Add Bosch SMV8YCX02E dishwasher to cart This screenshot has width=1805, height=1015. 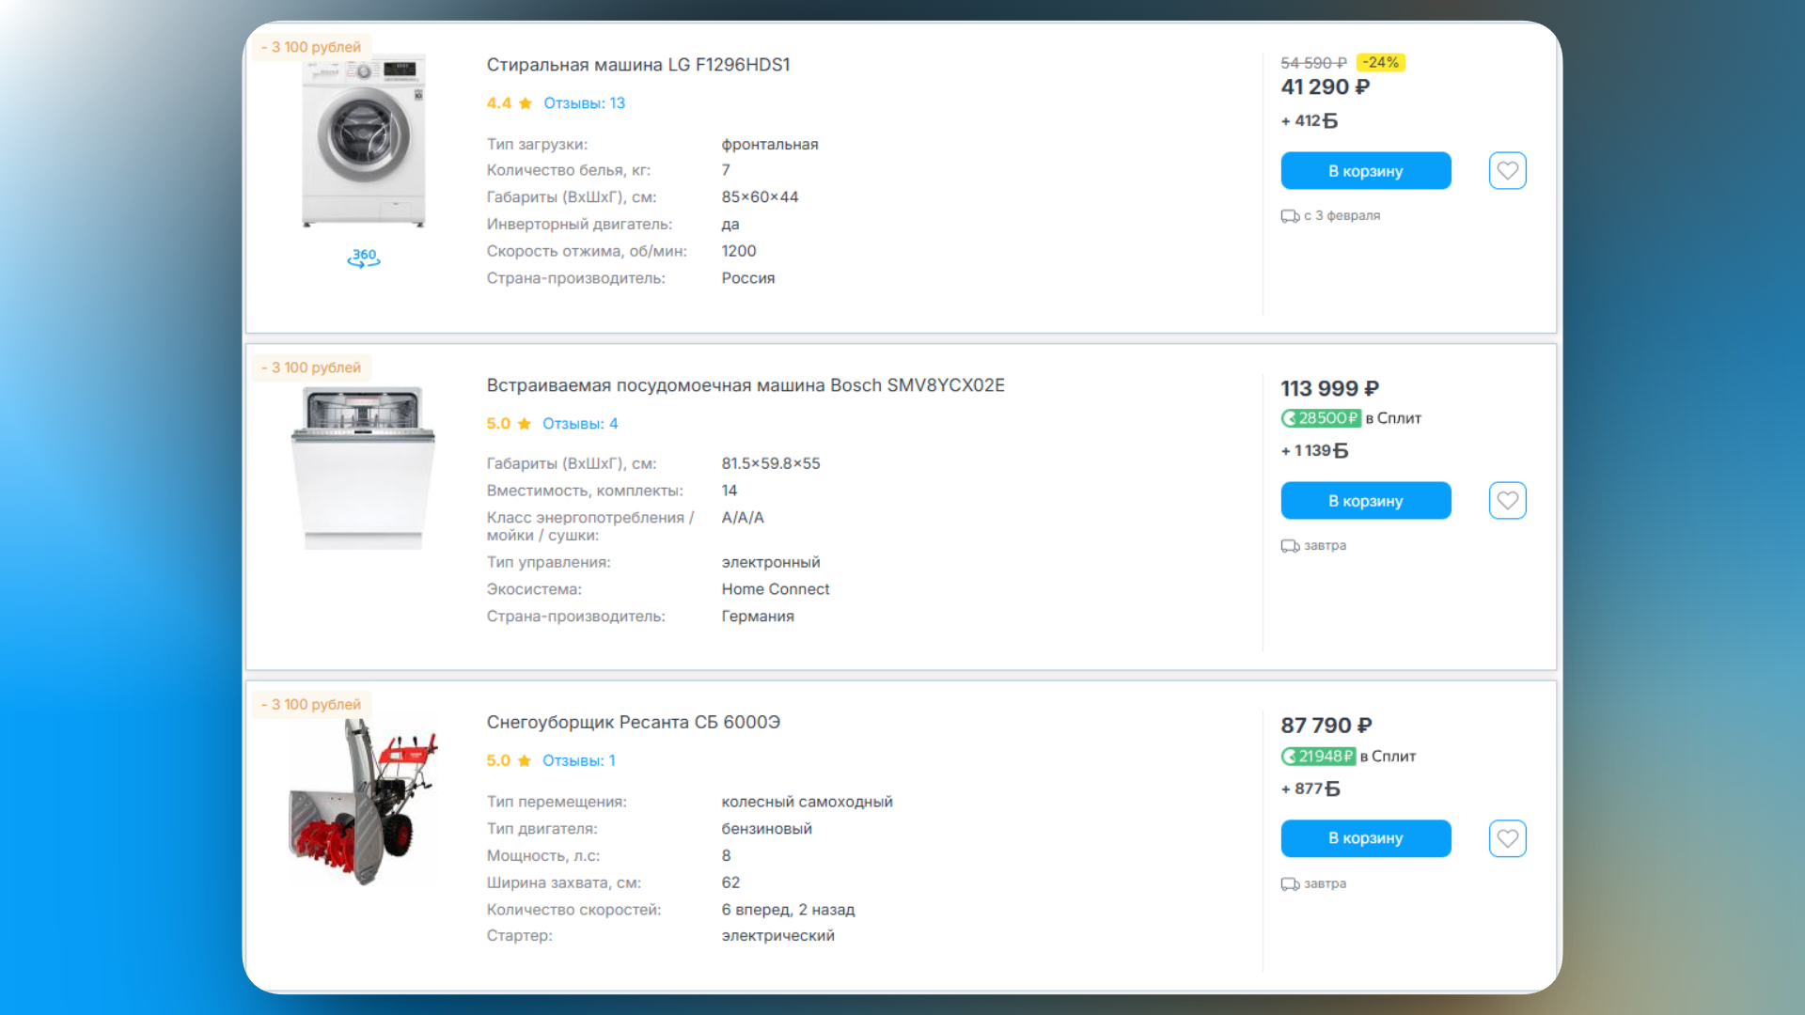1365,501
